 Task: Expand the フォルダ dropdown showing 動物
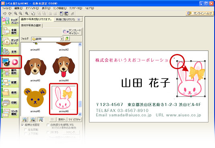click(62, 39)
